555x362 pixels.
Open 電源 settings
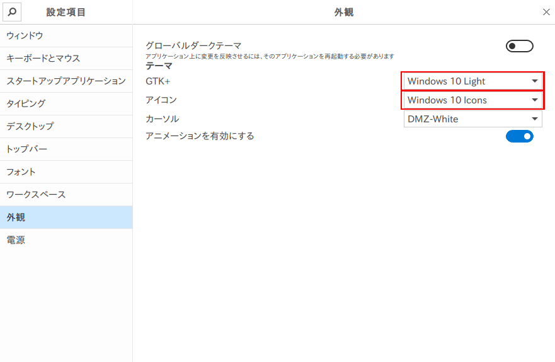click(x=66, y=240)
